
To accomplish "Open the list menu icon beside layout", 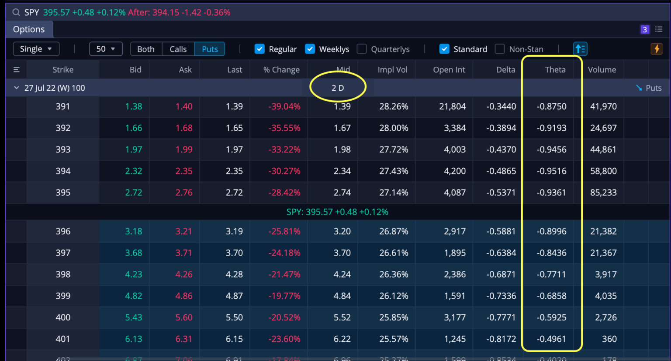I will (x=659, y=29).
